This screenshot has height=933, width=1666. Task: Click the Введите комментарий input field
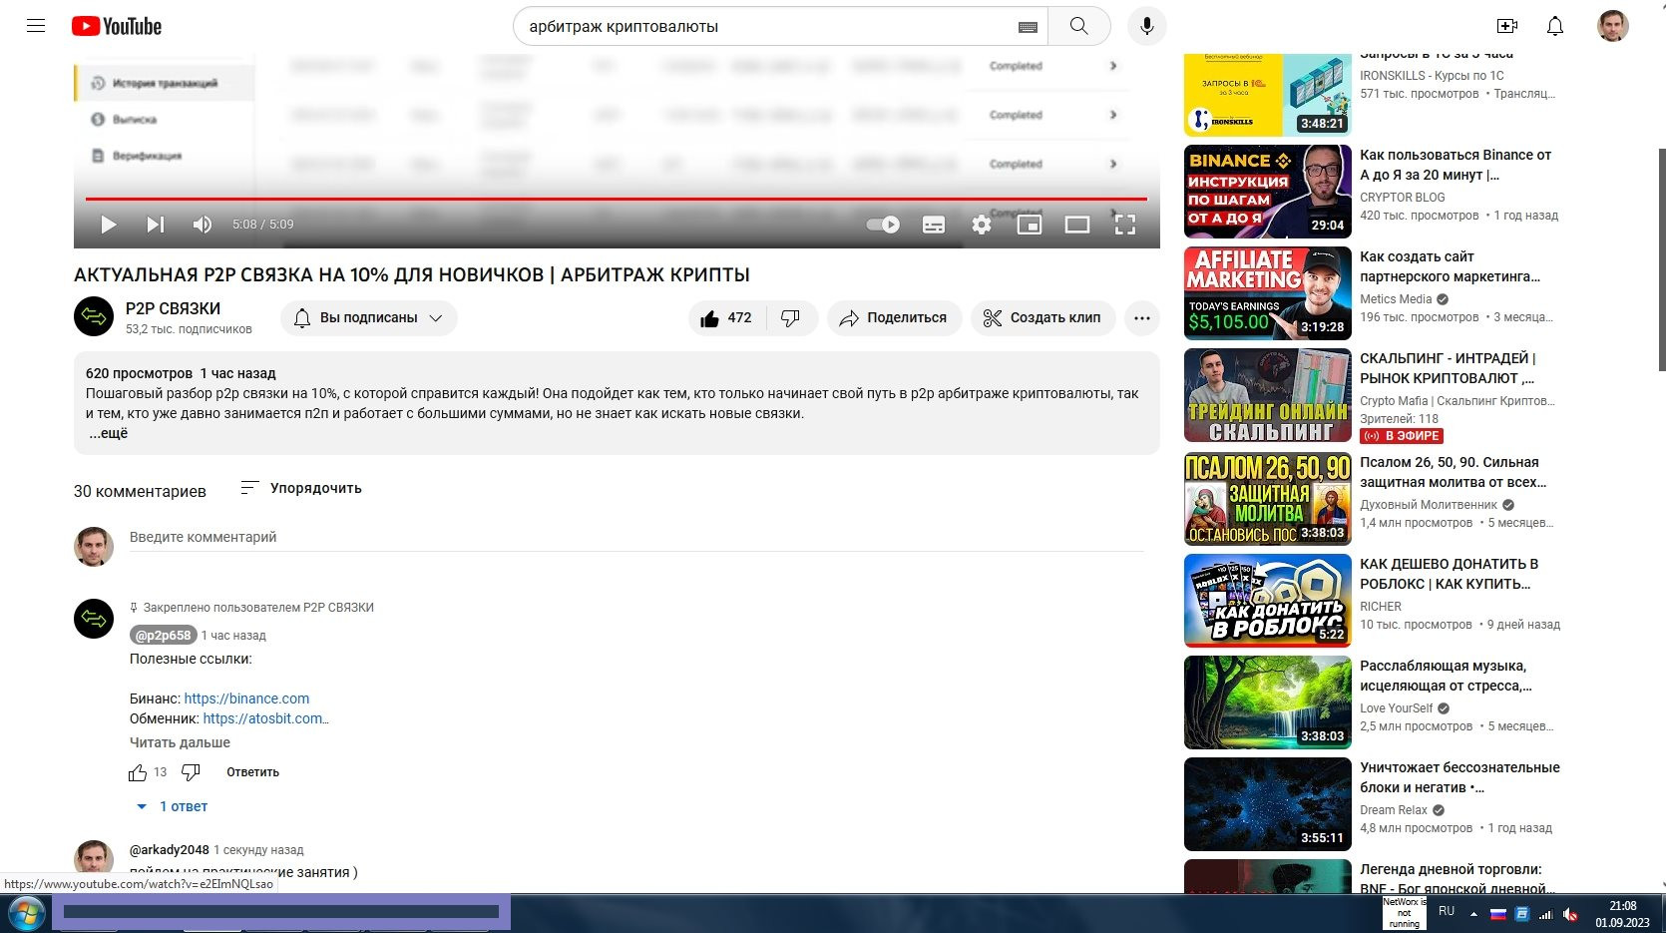click(x=636, y=537)
